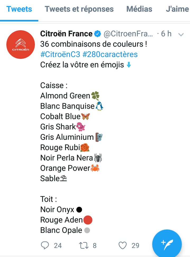Click the blue verified badge
The image size is (190, 257).
(x=98, y=34)
